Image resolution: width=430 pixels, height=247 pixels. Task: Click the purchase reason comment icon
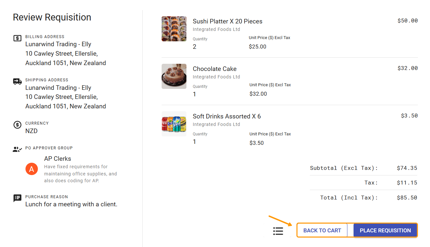[17, 198]
